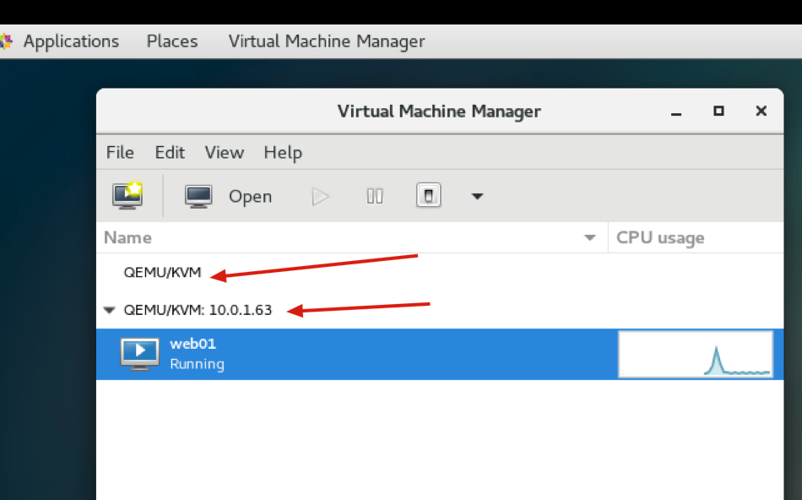Click Virtual Machine Manager in top bar

pos(327,41)
